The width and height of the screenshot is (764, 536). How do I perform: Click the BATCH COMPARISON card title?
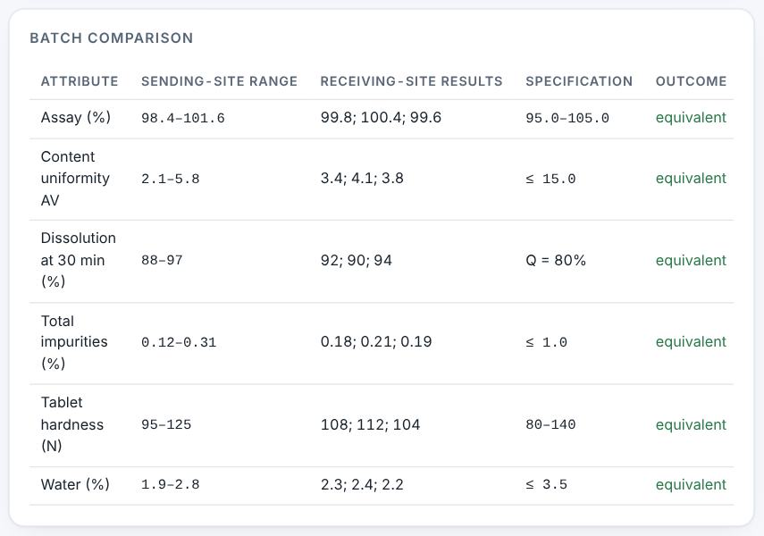coord(112,38)
